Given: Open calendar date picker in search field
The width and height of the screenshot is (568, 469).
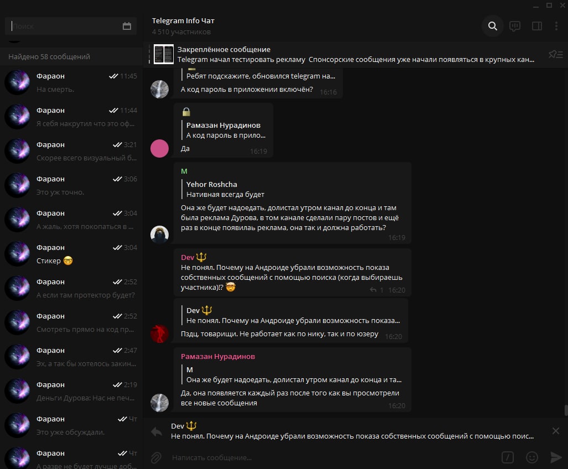Looking at the screenshot, I should point(127,26).
